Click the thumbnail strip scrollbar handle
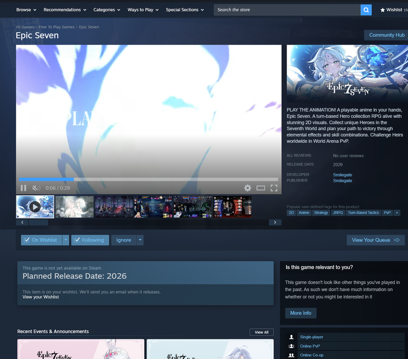408x359 pixels. point(38,222)
